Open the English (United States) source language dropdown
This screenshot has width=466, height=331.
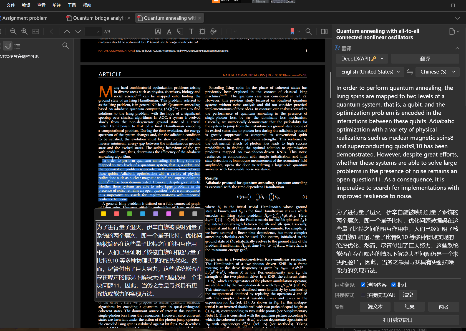coord(370,72)
